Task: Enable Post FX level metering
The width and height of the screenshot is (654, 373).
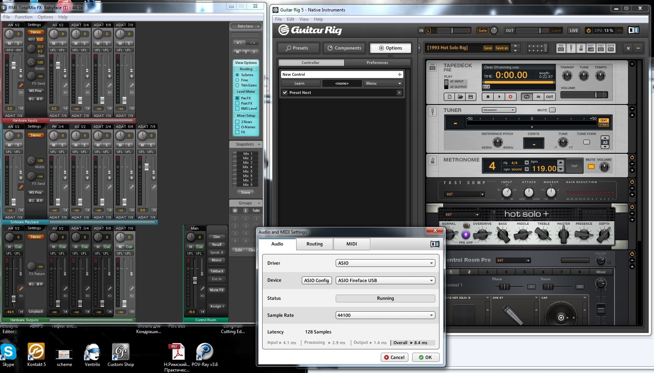Action: tap(237, 104)
